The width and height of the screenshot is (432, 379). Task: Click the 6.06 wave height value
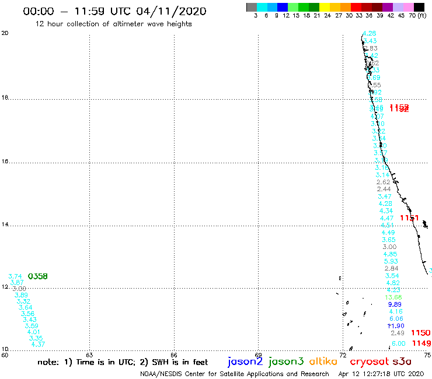[x=396, y=319]
